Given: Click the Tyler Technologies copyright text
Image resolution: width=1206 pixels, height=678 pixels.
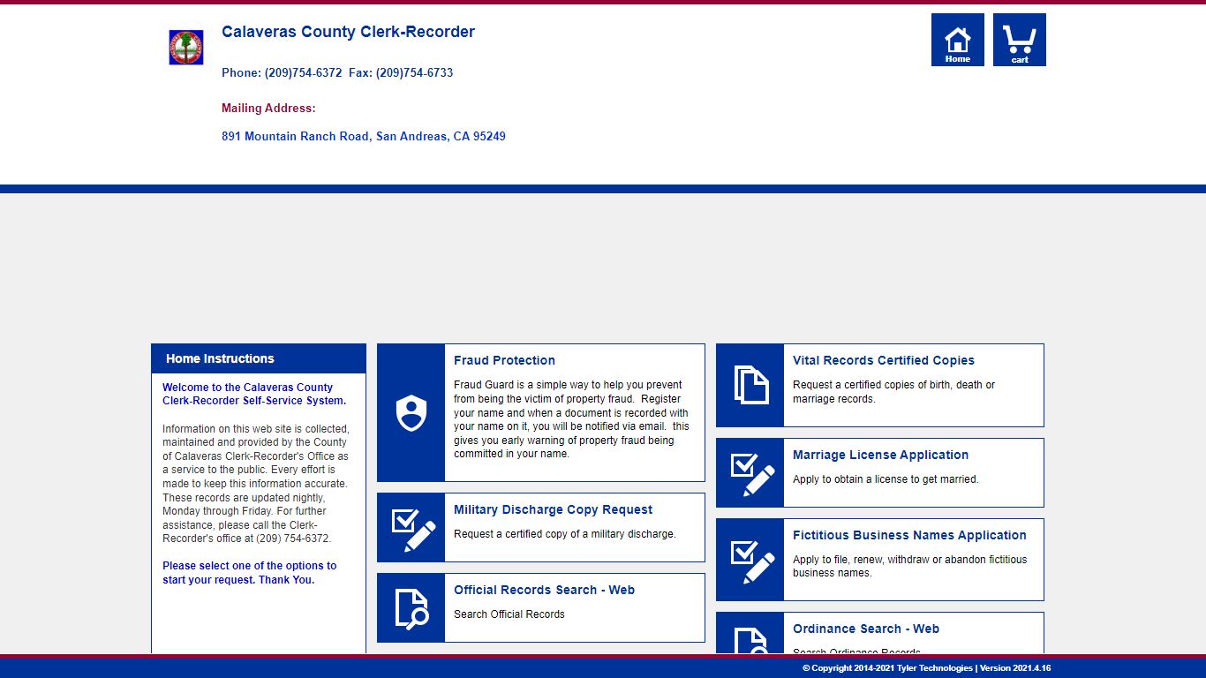Looking at the screenshot, I should click(926, 668).
